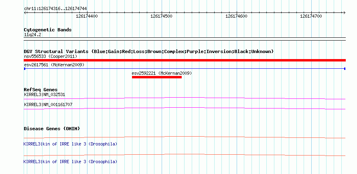
Task: Click the magenta KIRREL3 NM_032531 gene line
Action: 185,98
